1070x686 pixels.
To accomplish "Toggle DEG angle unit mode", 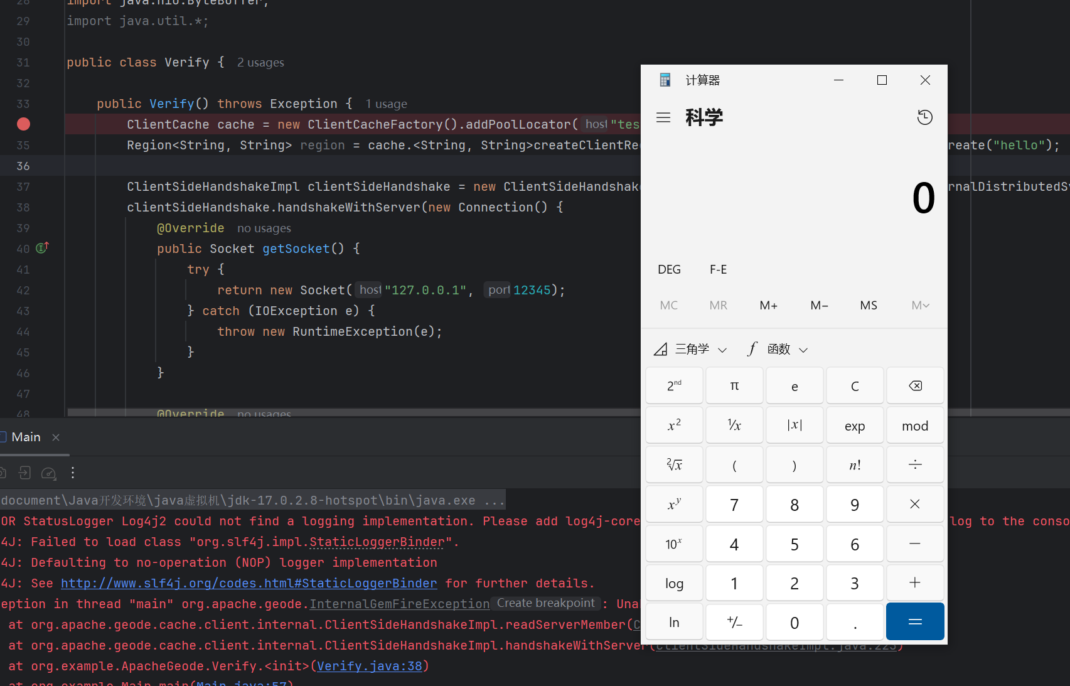I will click(669, 269).
